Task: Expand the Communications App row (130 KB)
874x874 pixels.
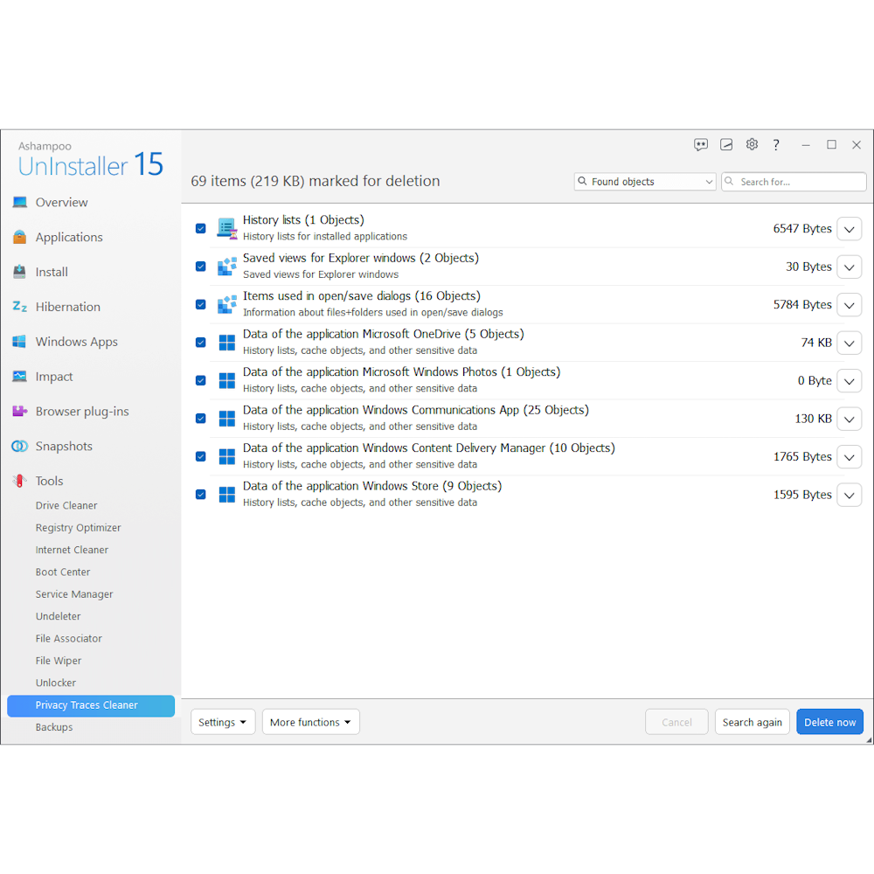Action: click(x=849, y=419)
